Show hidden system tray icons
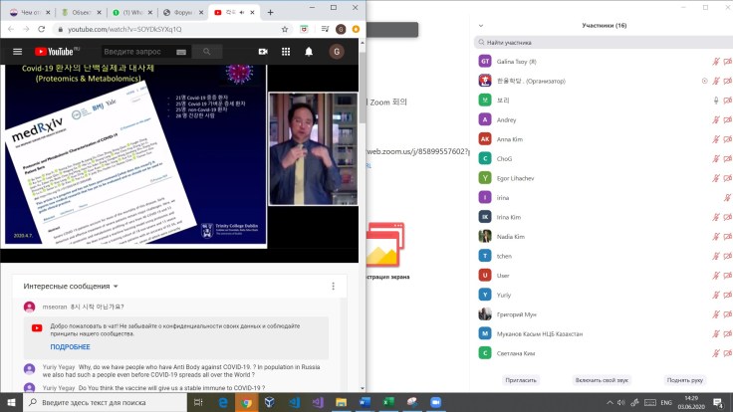This screenshot has height=412, width=733. (x=611, y=403)
